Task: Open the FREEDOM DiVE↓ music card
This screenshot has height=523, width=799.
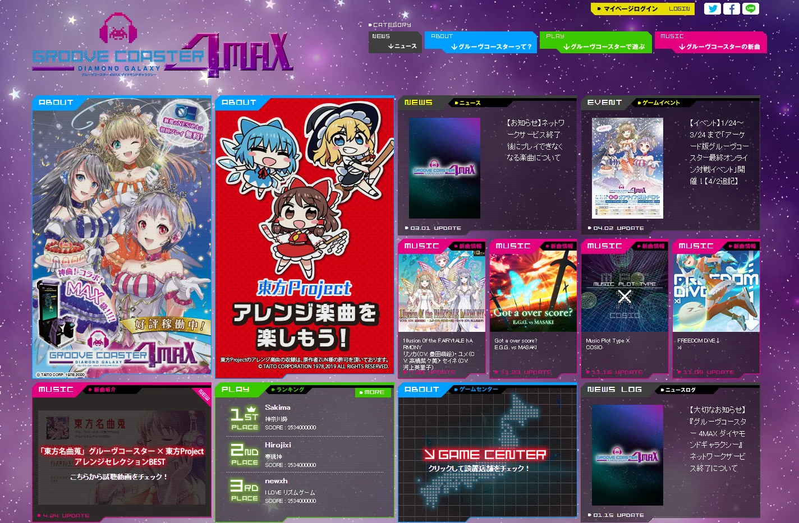Action: [x=716, y=308]
